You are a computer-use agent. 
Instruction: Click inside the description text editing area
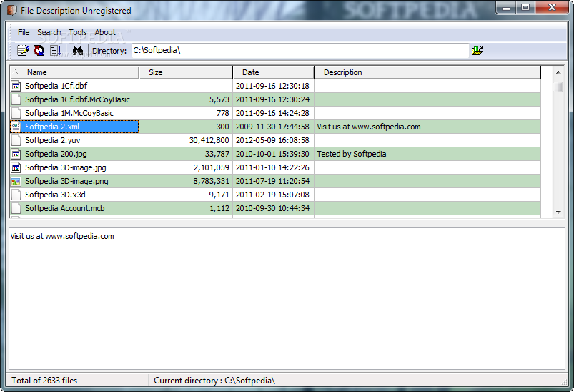click(x=287, y=298)
